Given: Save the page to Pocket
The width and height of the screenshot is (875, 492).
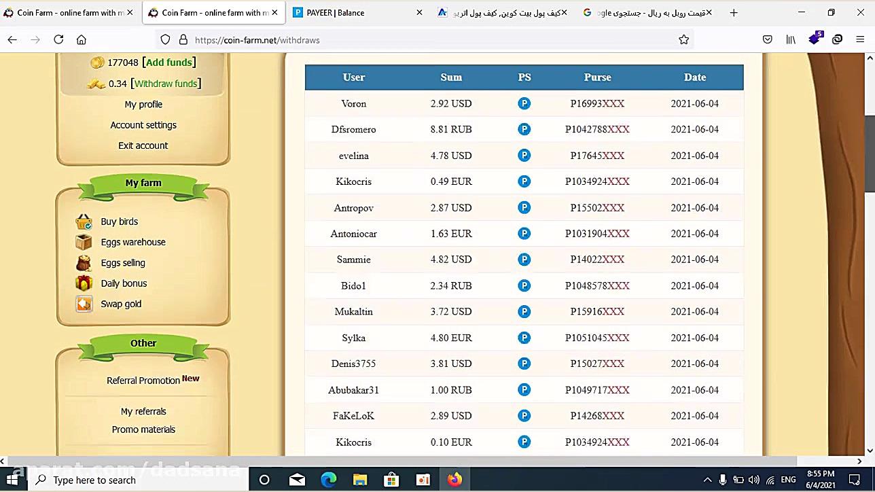Looking at the screenshot, I should pos(768,40).
